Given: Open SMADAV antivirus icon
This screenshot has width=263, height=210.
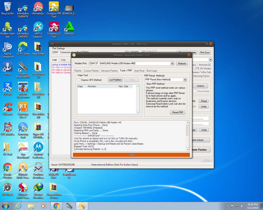Looking at the screenshot, I should click(69, 28).
